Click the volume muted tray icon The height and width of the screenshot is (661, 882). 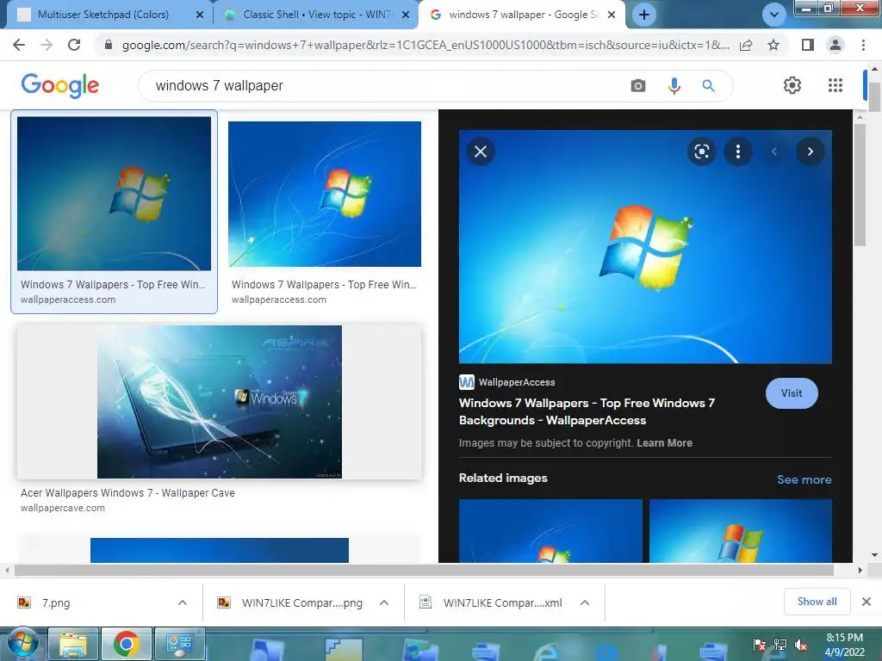pyautogui.click(x=801, y=645)
